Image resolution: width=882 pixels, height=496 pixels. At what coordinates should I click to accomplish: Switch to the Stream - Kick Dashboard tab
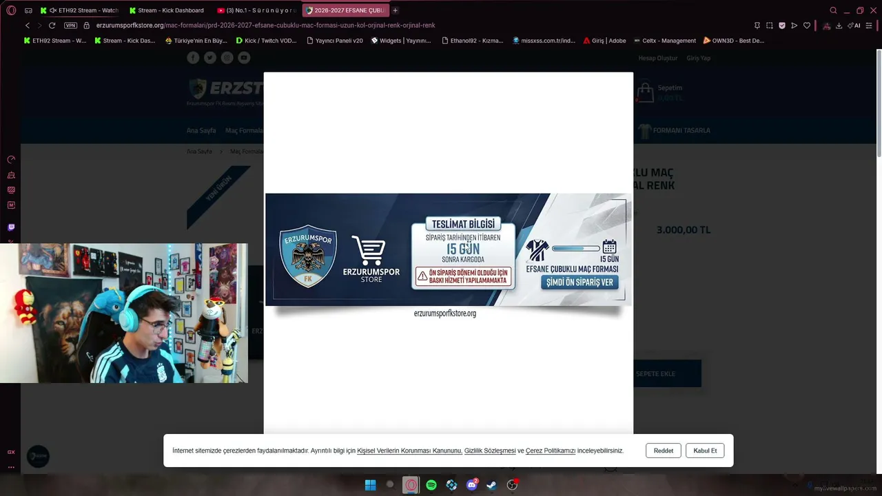click(167, 10)
